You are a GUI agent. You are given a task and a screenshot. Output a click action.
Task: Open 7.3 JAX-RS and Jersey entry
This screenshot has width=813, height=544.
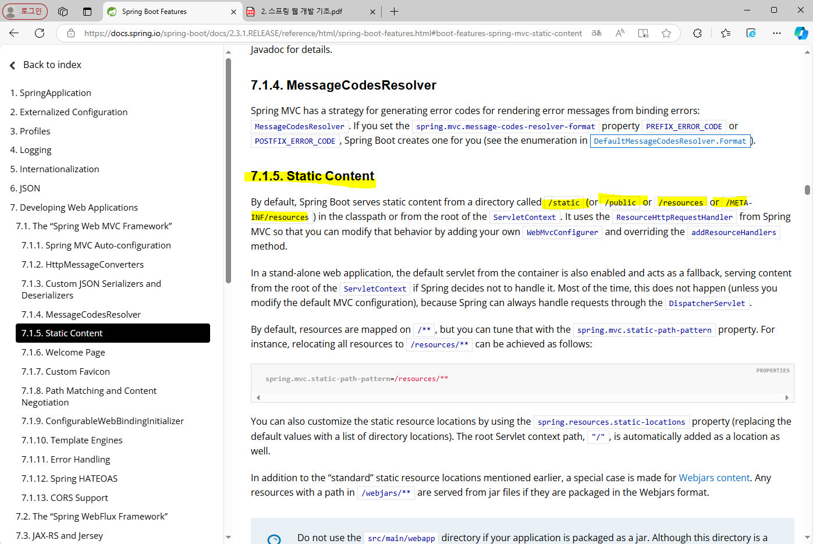[x=59, y=535]
